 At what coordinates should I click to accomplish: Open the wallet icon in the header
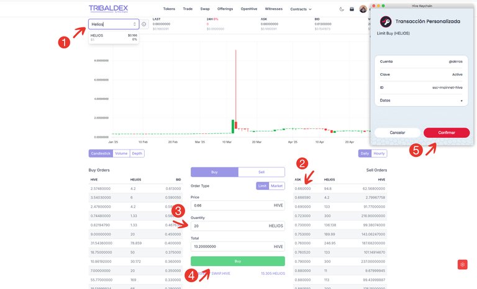352,9
